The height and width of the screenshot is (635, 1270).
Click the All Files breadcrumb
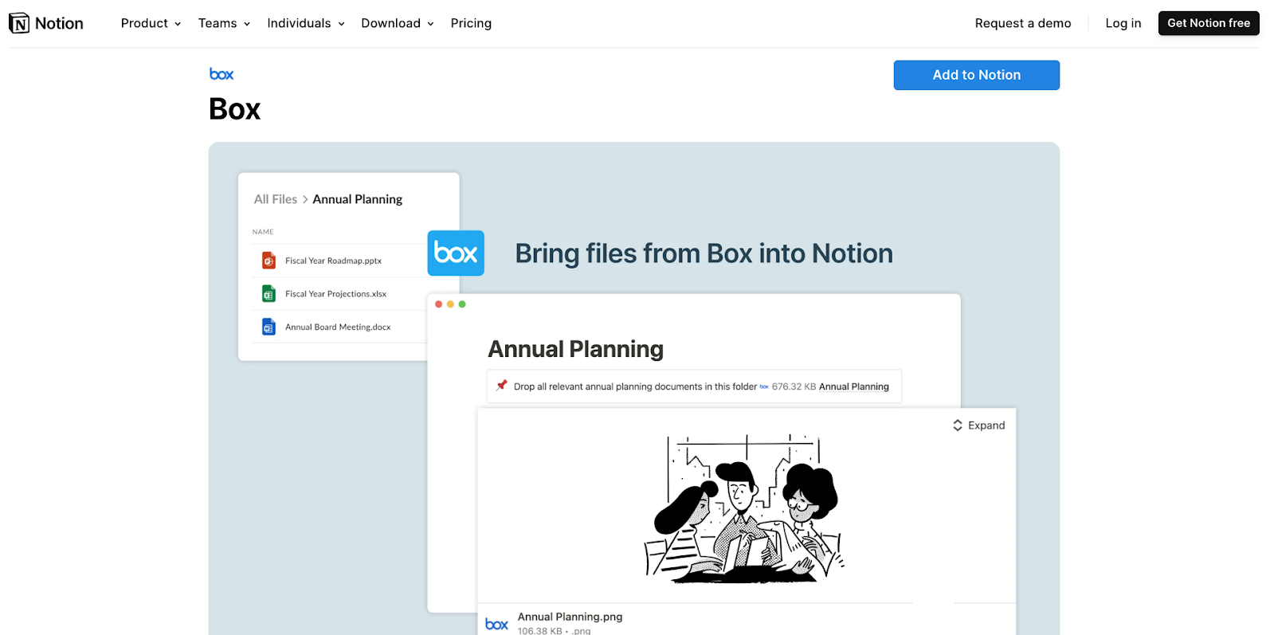tap(275, 199)
